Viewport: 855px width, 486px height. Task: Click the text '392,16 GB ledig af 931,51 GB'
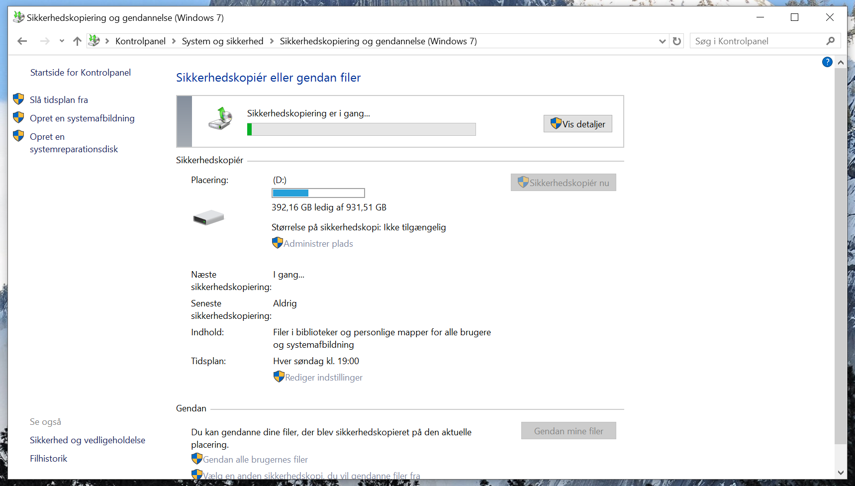pyautogui.click(x=329, y=207)
